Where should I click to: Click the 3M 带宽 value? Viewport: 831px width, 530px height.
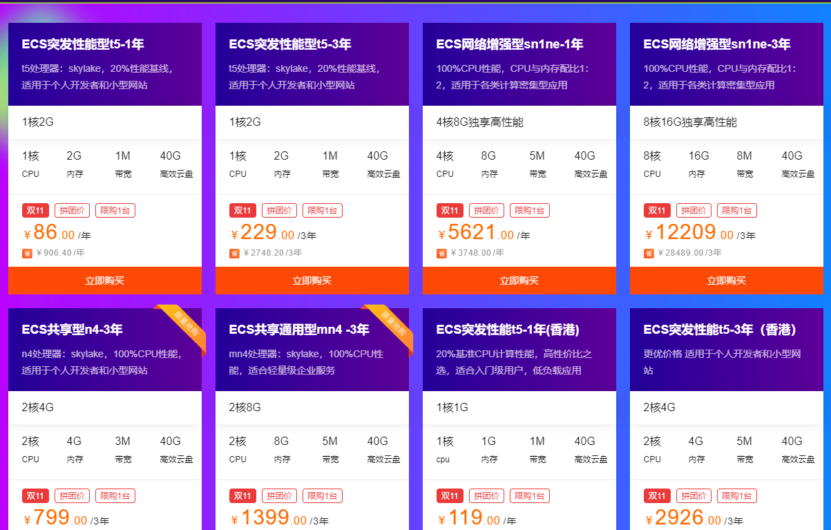(123, 442)
